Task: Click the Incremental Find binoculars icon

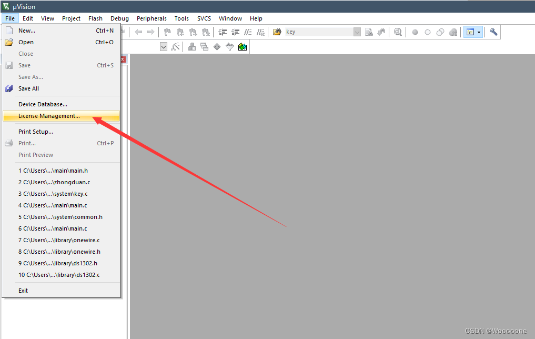Action: [381, 32]
